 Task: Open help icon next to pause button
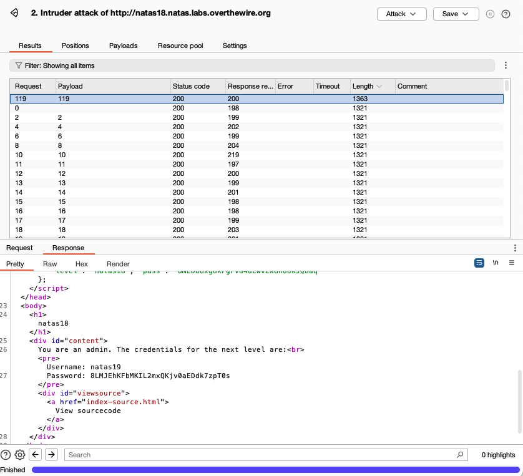[x=506, y=14]
